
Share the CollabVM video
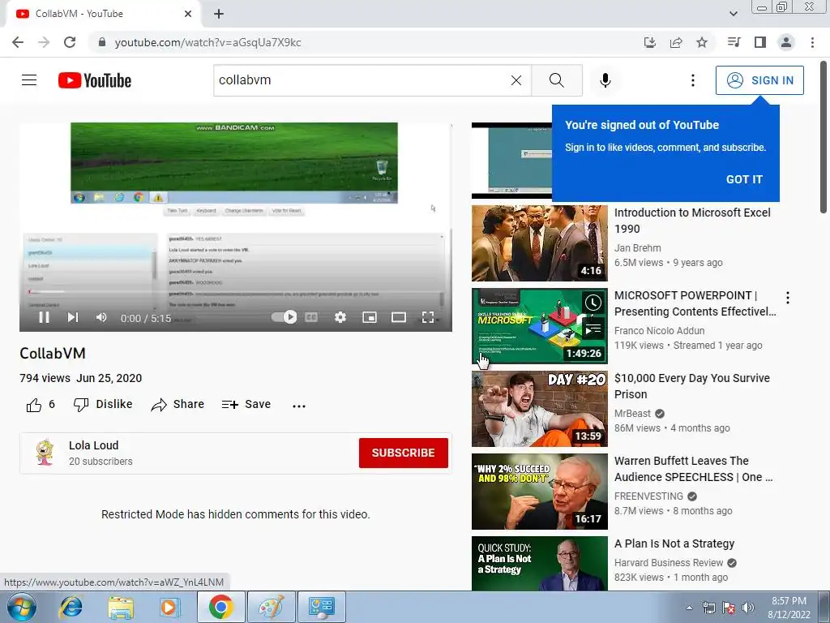178,404
